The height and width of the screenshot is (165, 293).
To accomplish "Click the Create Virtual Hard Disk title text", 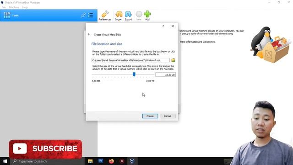I will (x=107, y=35).
